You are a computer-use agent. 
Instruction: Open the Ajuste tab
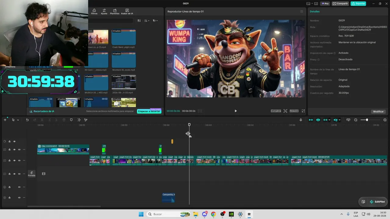104,12
